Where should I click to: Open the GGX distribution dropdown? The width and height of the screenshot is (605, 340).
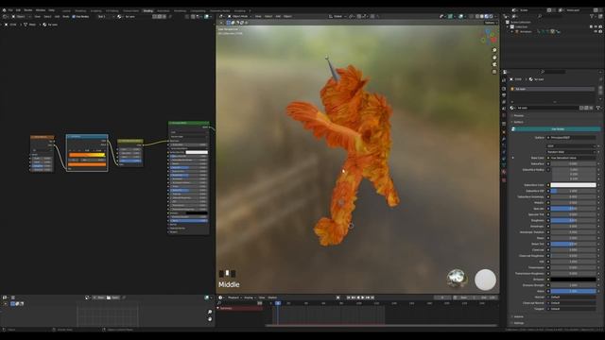pos(571,146)
